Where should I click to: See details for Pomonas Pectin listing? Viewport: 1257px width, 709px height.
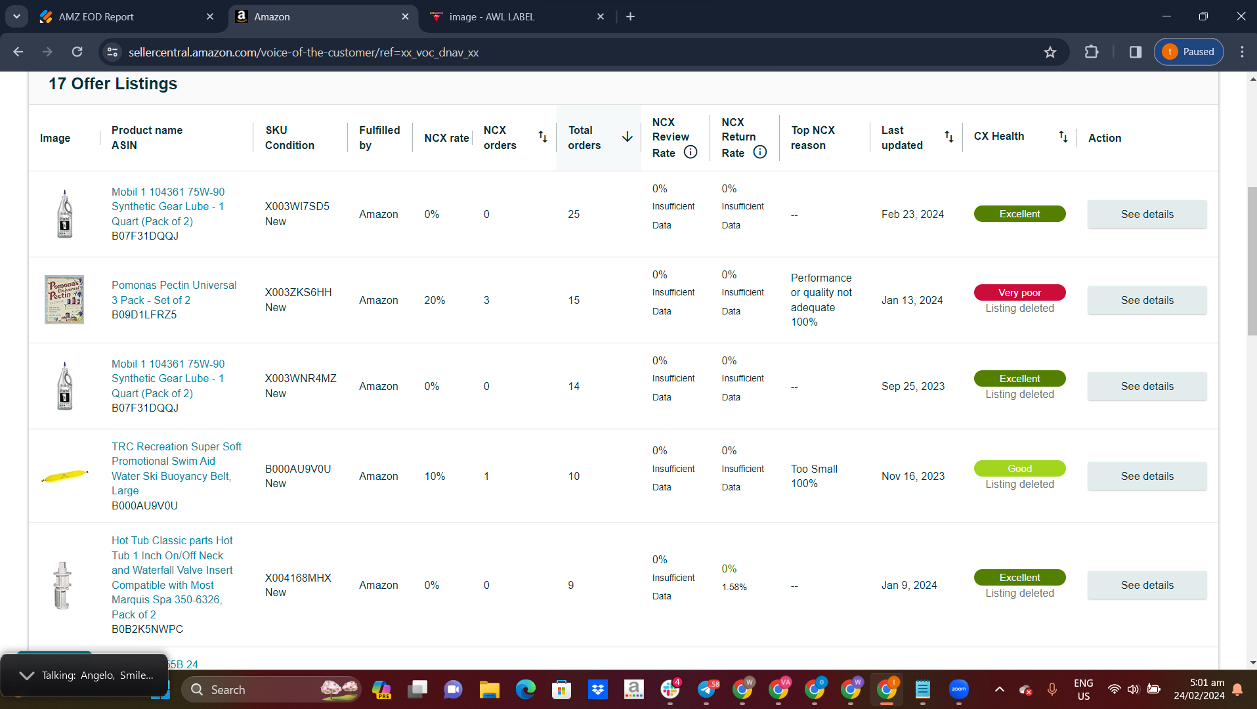(x=1147, y=301)
